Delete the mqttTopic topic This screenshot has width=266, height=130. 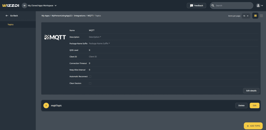241,105
